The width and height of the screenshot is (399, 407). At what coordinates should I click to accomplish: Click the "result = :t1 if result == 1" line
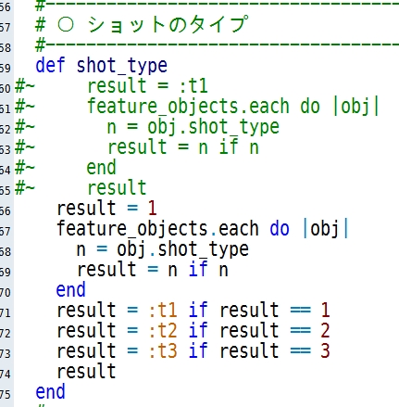click(x=193, y=311)
